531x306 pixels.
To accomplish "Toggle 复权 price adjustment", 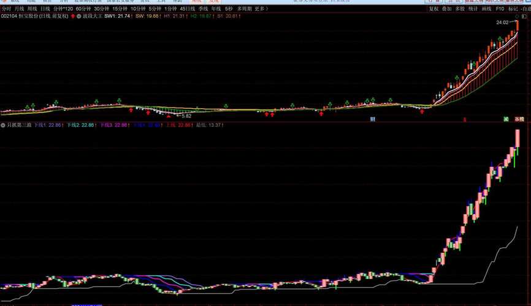I will pyautogui.click(x=434, y=9).
